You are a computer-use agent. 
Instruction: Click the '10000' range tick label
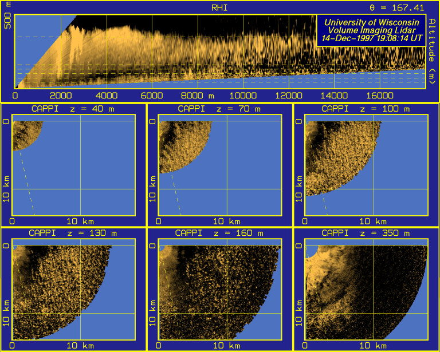point(243,96)
